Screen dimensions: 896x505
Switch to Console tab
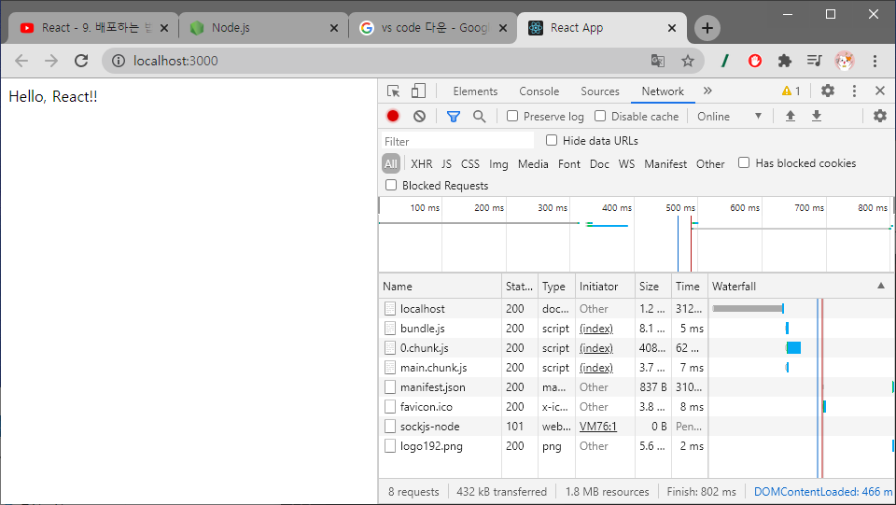click(539, 91)
